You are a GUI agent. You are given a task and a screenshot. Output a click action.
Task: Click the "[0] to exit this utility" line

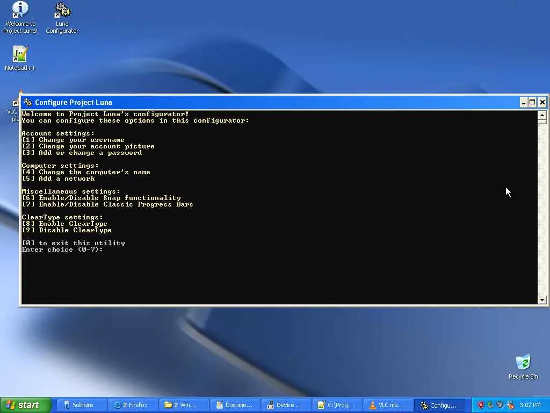point(73,243)
